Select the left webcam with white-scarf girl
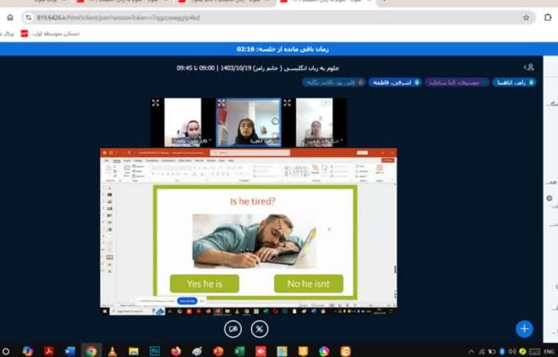This screenshot has height=357, width=558. click(x=182, y=122)
